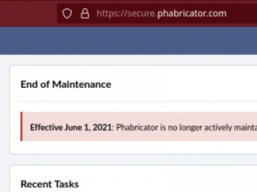Viewport: 257px width, 192px height.
Task: Click the Recent Tasks panel box
Action: point(133,179)
